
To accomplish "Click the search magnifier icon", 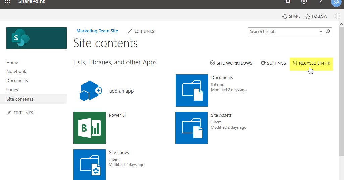I will click(x=328, y=32).
